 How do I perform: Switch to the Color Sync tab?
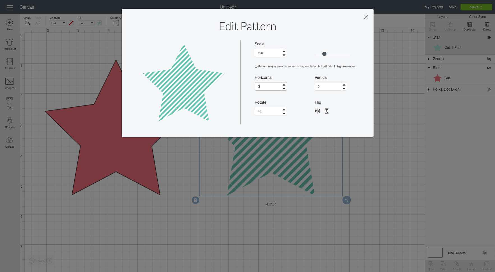(x=477, y=17)
